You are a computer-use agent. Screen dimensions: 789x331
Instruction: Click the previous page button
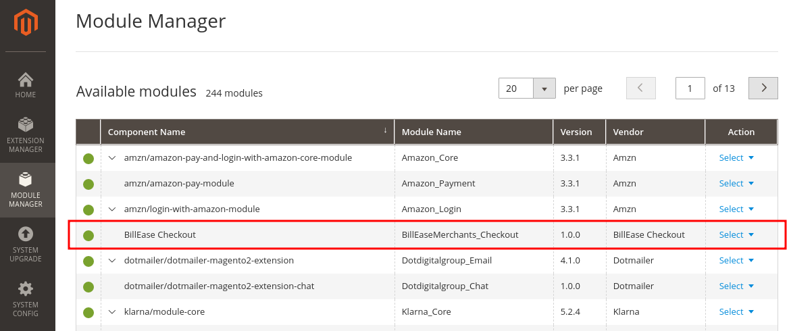[640, 88]
